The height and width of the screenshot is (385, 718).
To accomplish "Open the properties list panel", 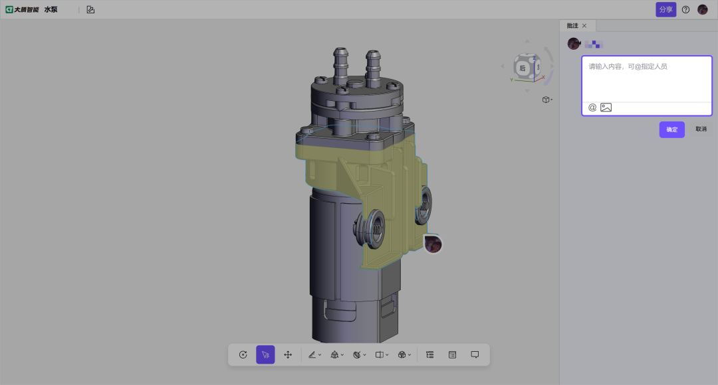I will point(453,355).
